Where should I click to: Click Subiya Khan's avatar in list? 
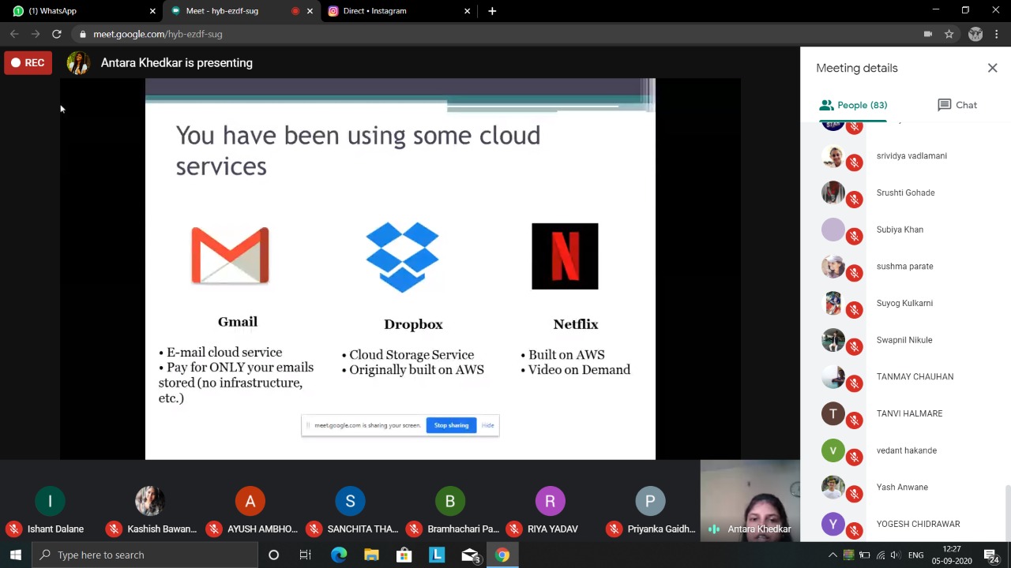832,230
